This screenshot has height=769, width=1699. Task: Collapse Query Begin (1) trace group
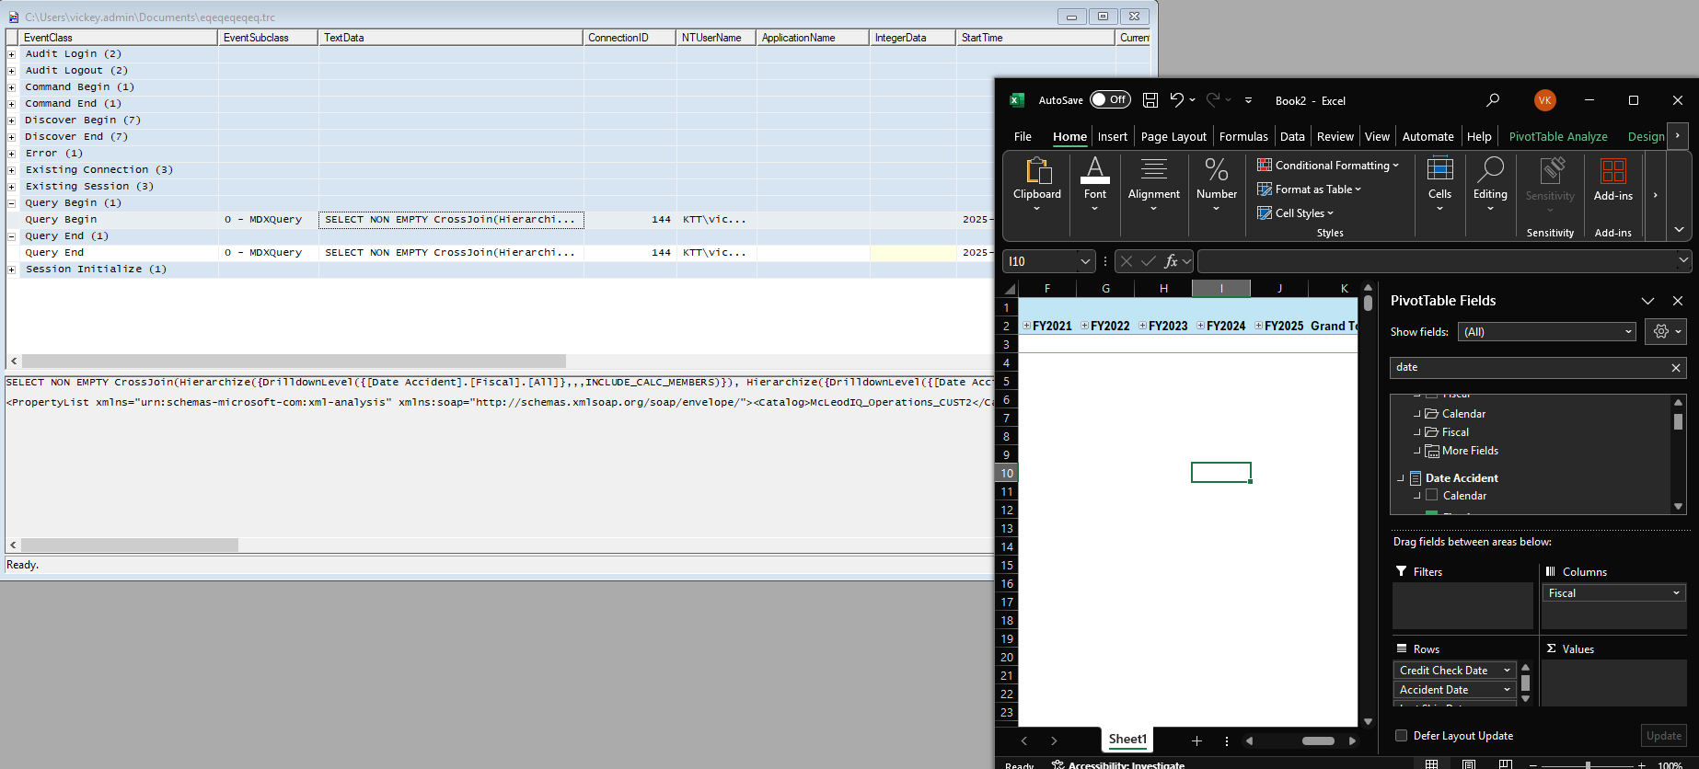click(12, 203)
